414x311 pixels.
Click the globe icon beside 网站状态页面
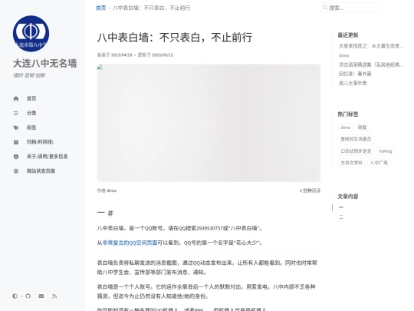16,171
